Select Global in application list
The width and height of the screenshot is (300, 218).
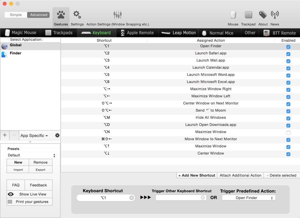[30, 46]
